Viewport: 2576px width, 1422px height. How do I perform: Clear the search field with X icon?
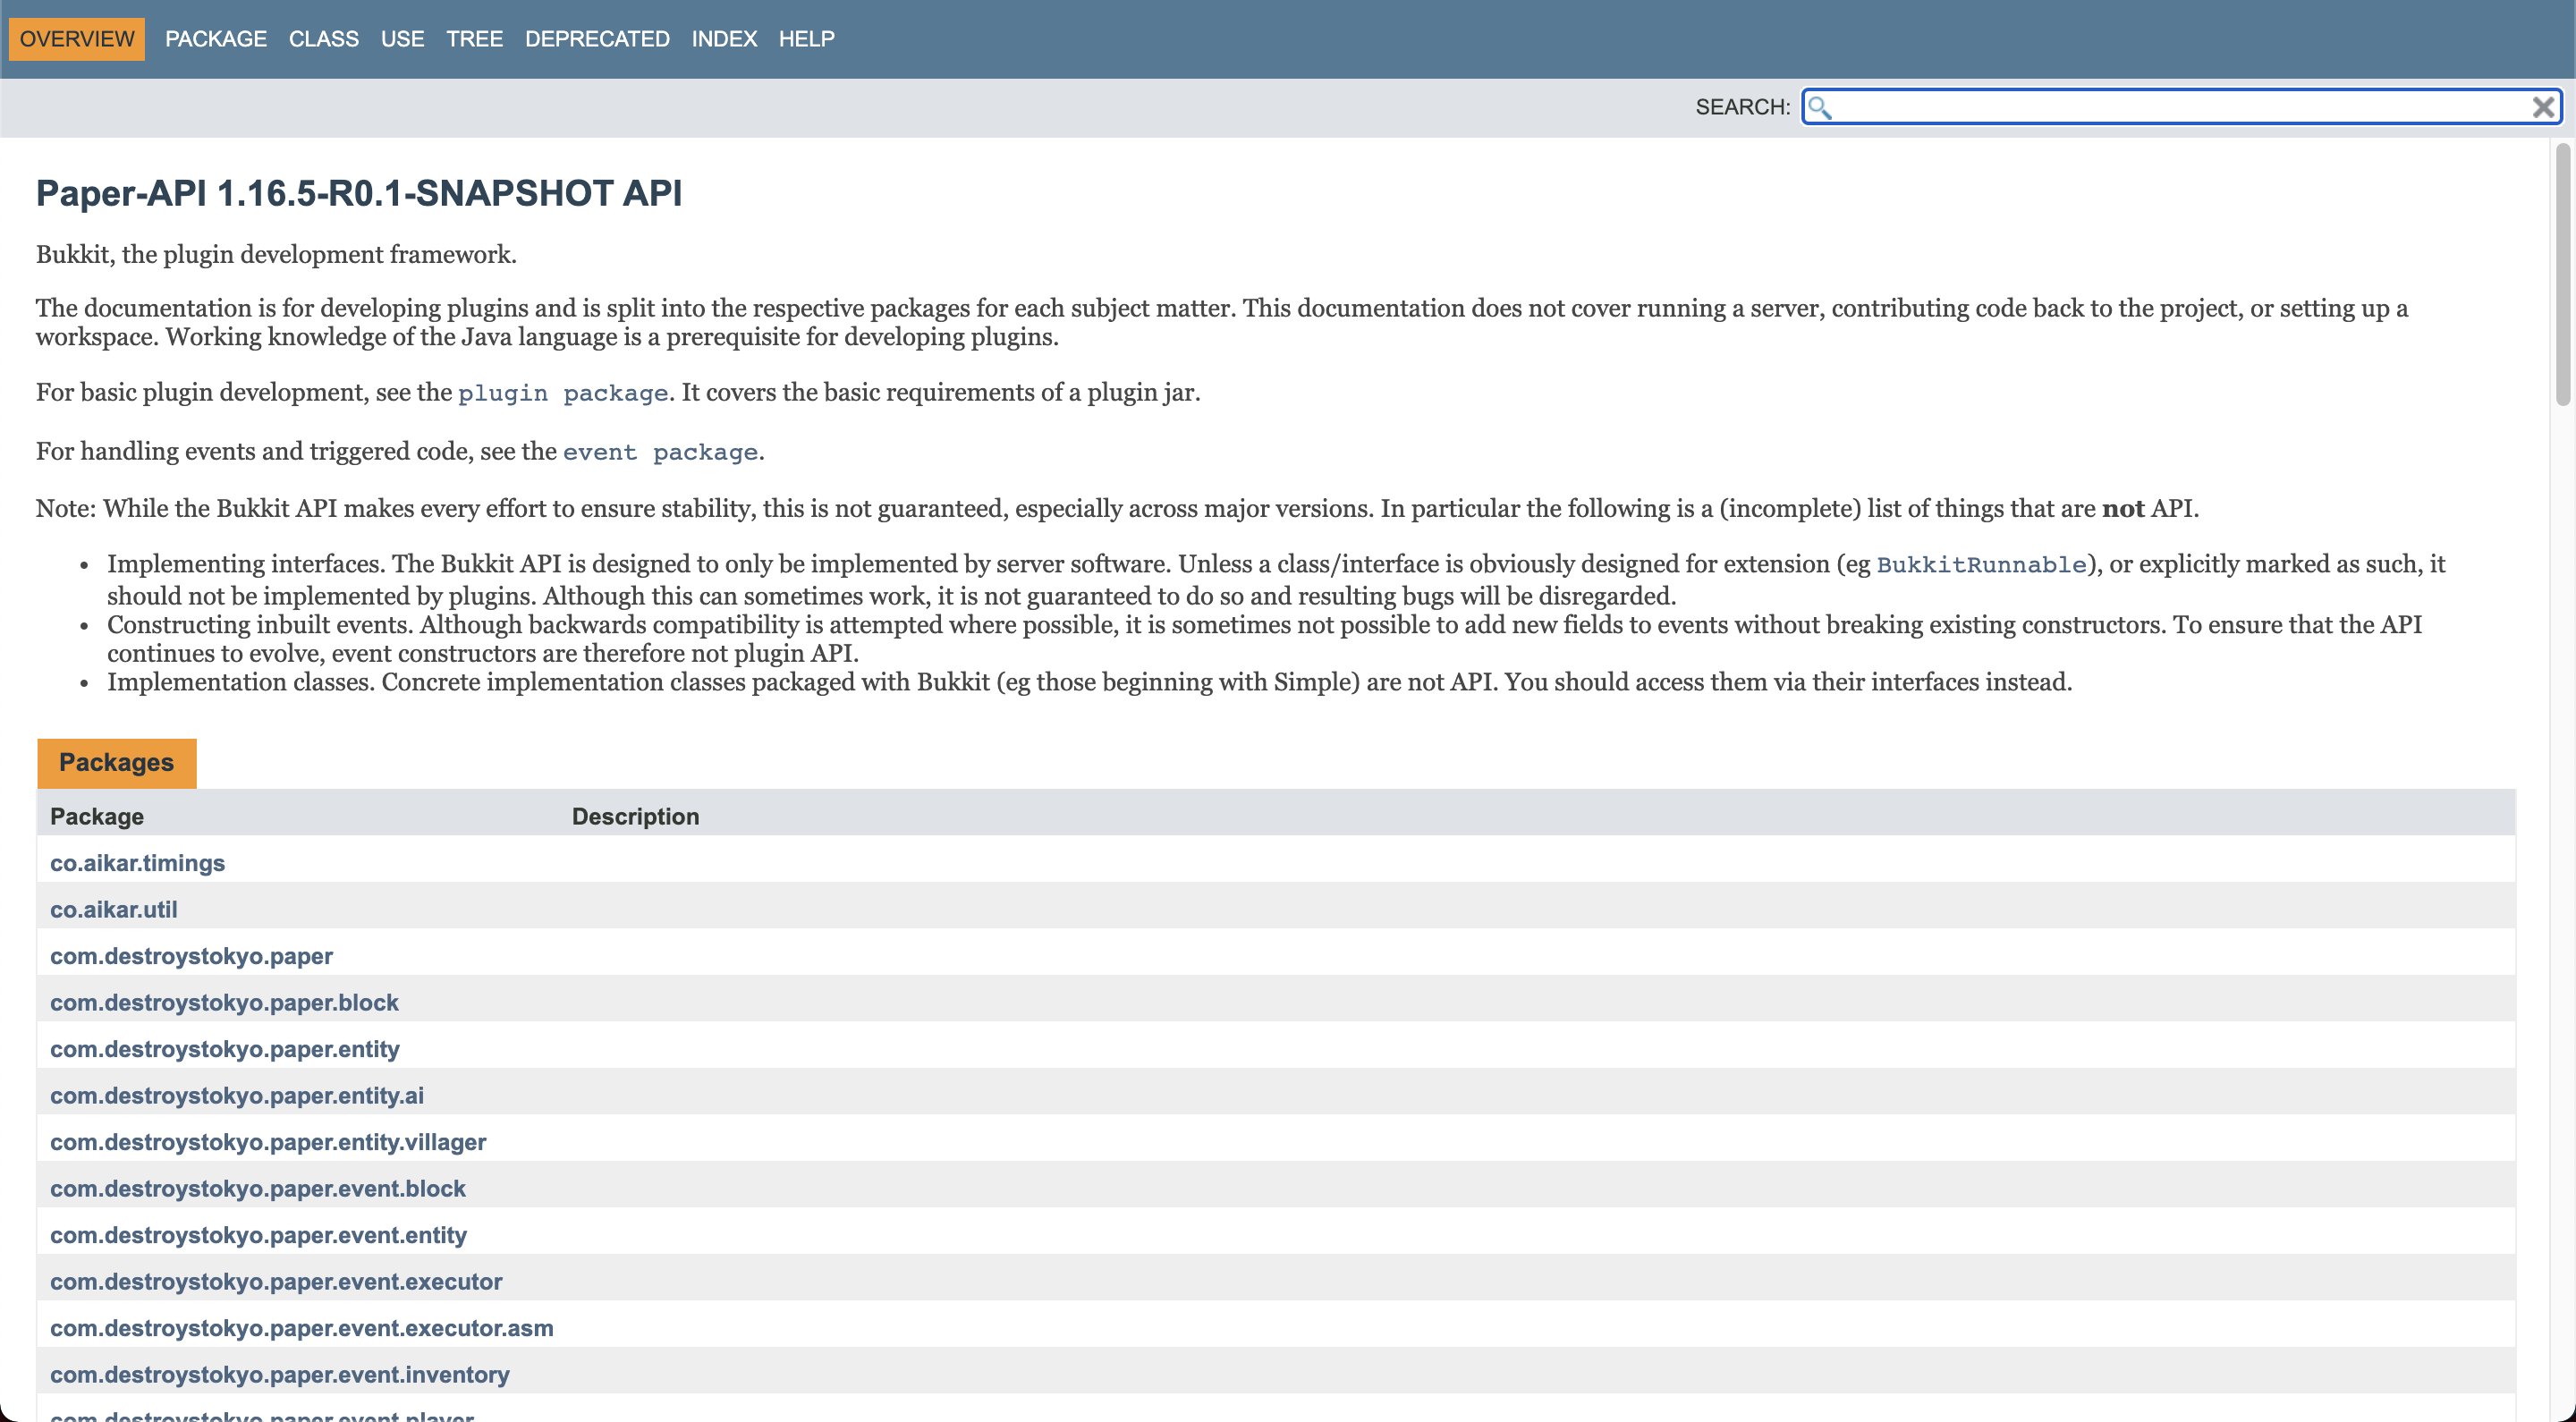(x=2543, y=107)
